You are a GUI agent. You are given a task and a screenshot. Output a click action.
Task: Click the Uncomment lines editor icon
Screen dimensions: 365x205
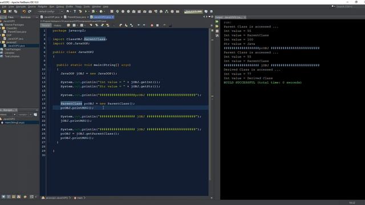pyautogui.click(x=170, y=25)
